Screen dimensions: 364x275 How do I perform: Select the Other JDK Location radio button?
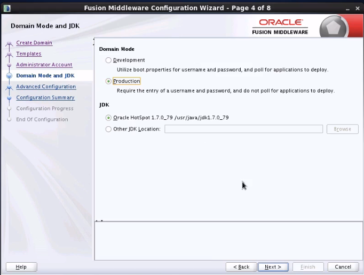[108, 129]
